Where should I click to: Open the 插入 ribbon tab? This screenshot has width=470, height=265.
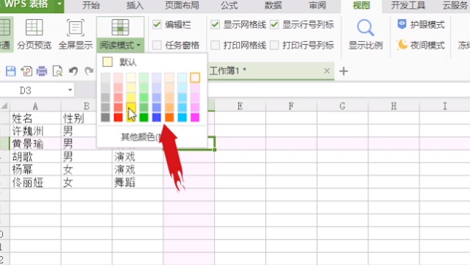pyautogui.click(x=135, y=5)
